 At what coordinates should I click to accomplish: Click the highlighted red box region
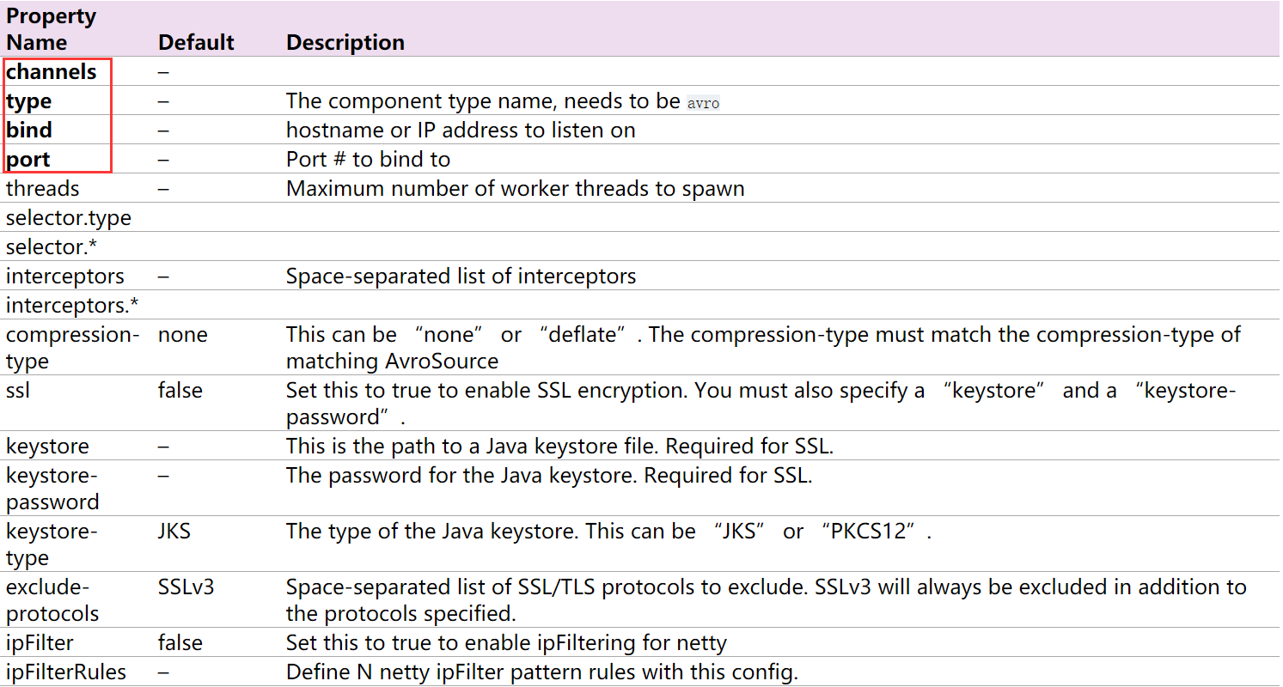tap(57, 116)
